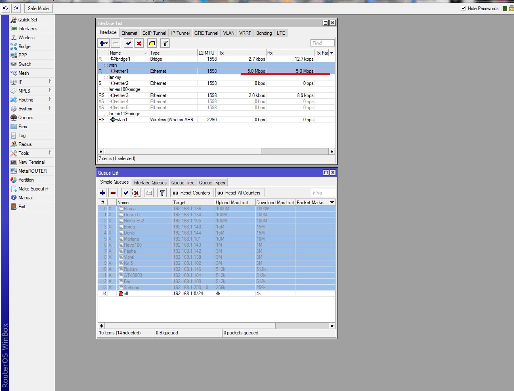
Task: Click Filter funnel in Queue List toolbar
Action: 162,193
